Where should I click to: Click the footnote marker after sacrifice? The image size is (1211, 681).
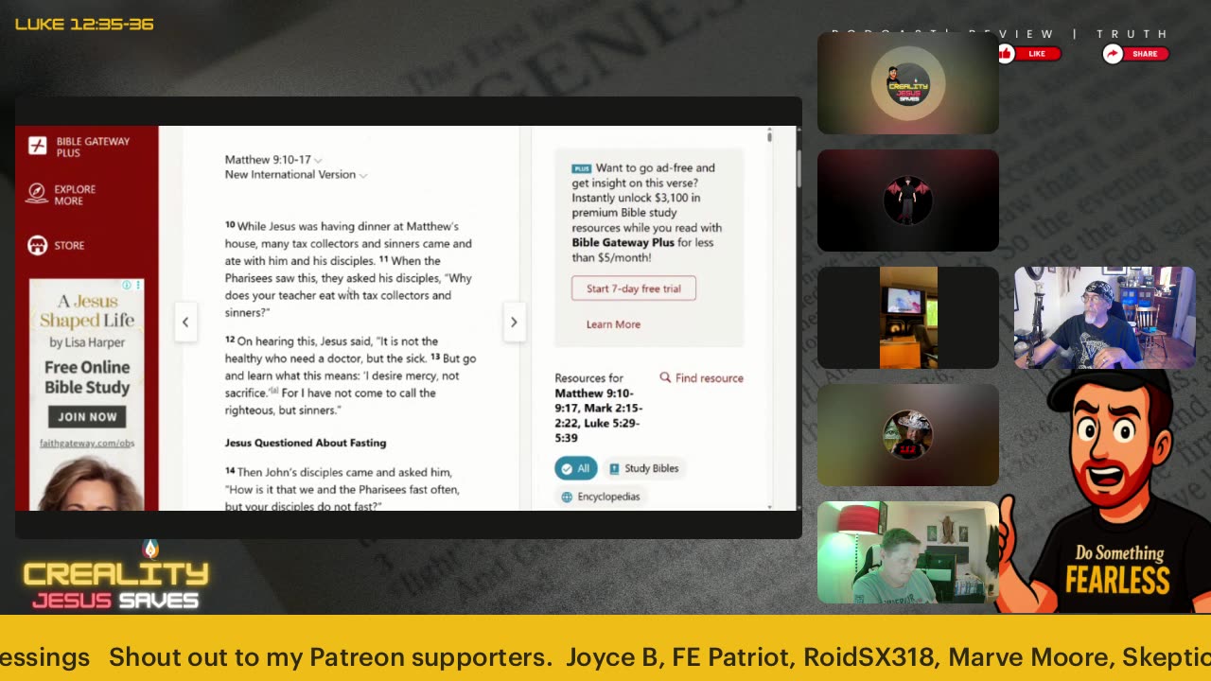point(273,391)
